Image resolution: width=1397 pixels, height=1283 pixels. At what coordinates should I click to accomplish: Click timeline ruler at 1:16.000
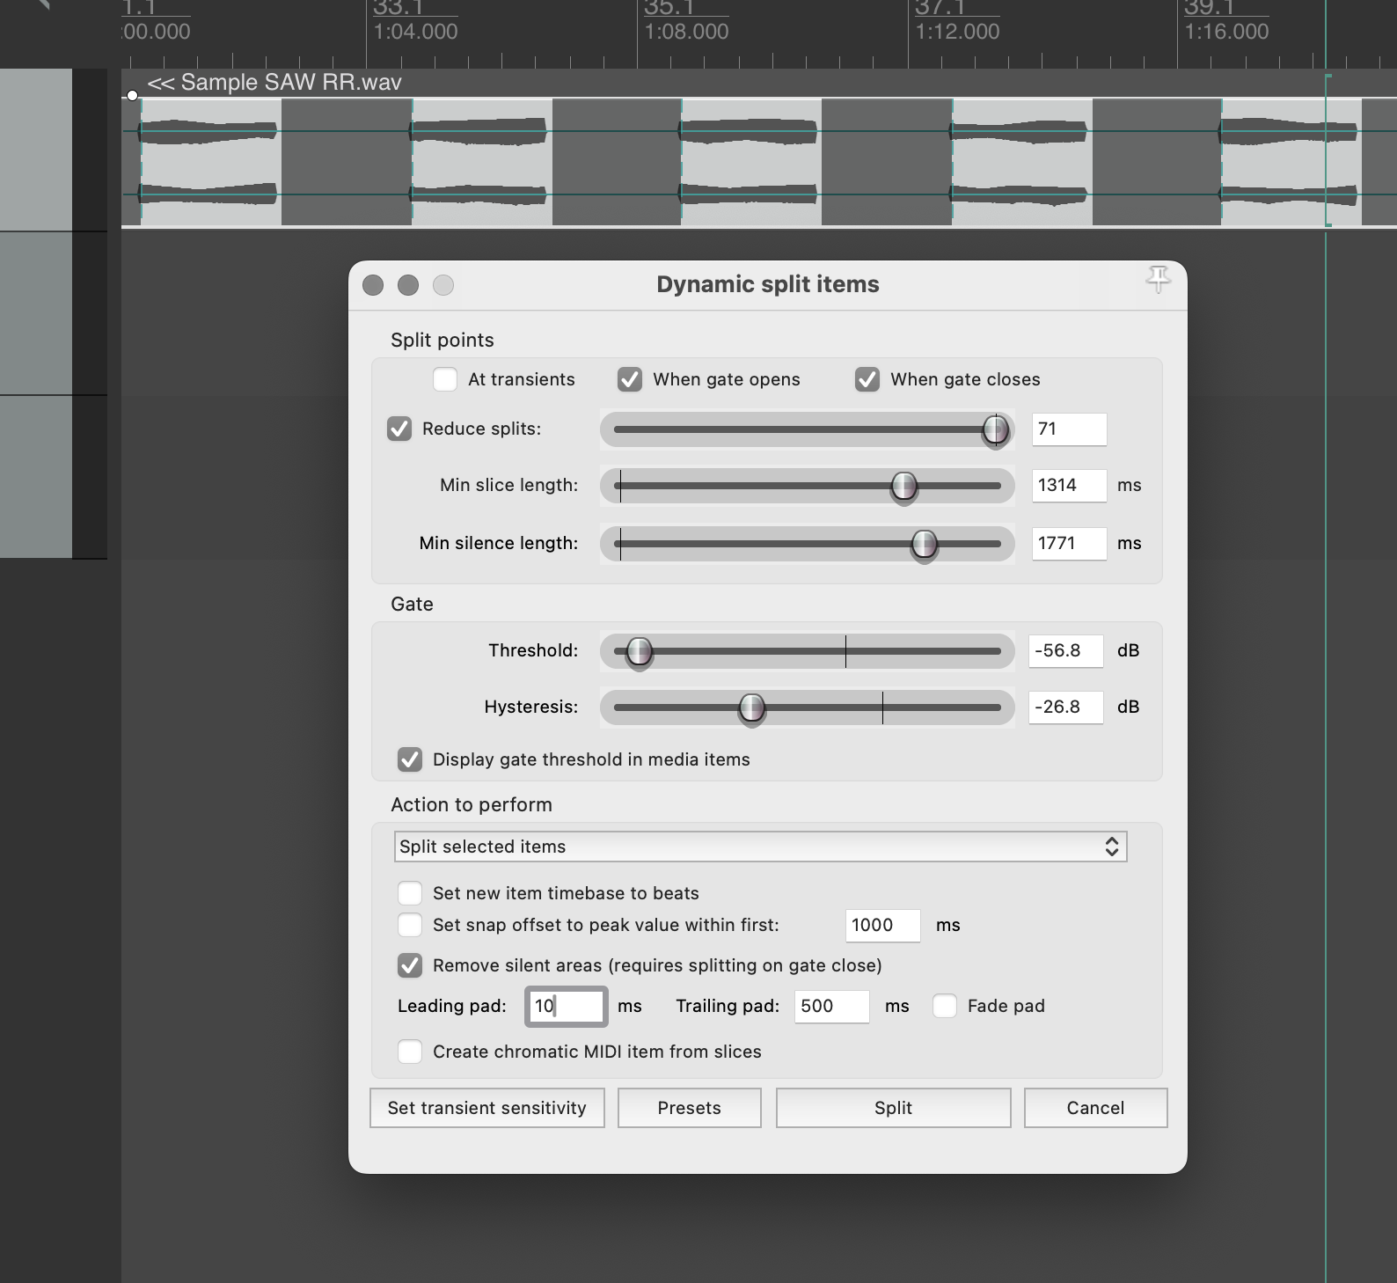(x=1226, y=32)
